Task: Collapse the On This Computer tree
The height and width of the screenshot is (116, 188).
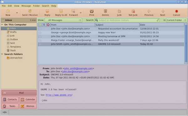Action: 2,25
